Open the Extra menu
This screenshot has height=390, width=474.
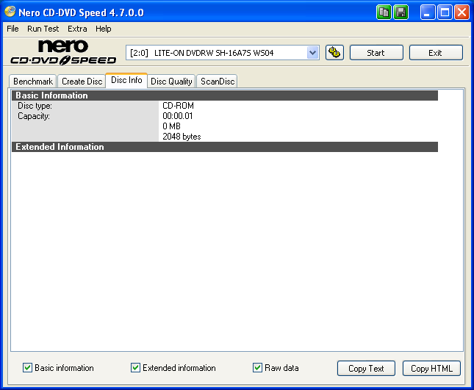(x=77, y=29)
